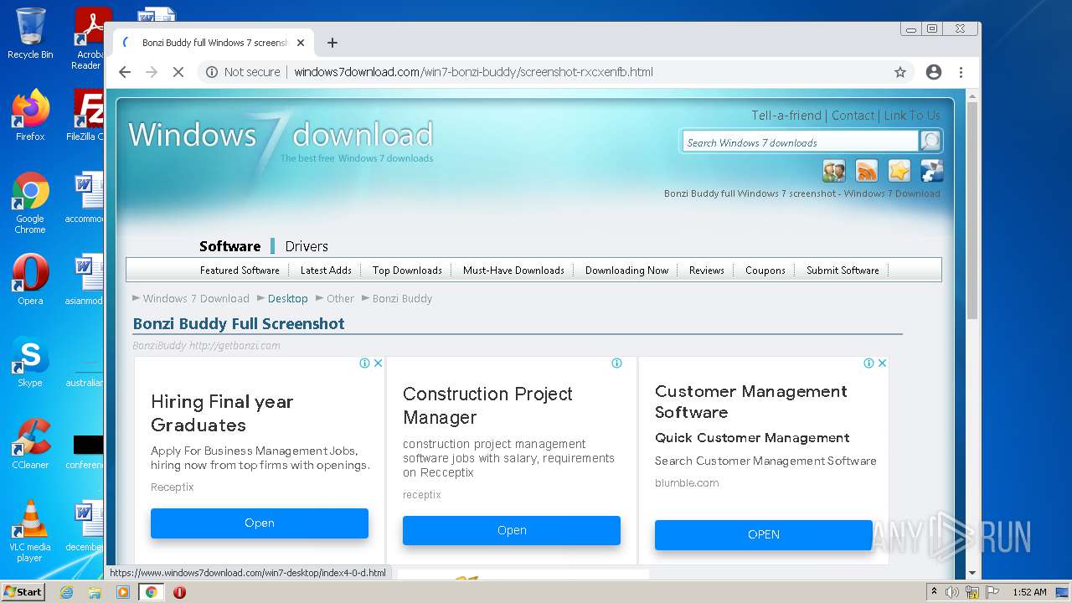Click the page vertical scrollbar
The width and height of the screenshot is (1072, 603).
(x=972, y=209)
